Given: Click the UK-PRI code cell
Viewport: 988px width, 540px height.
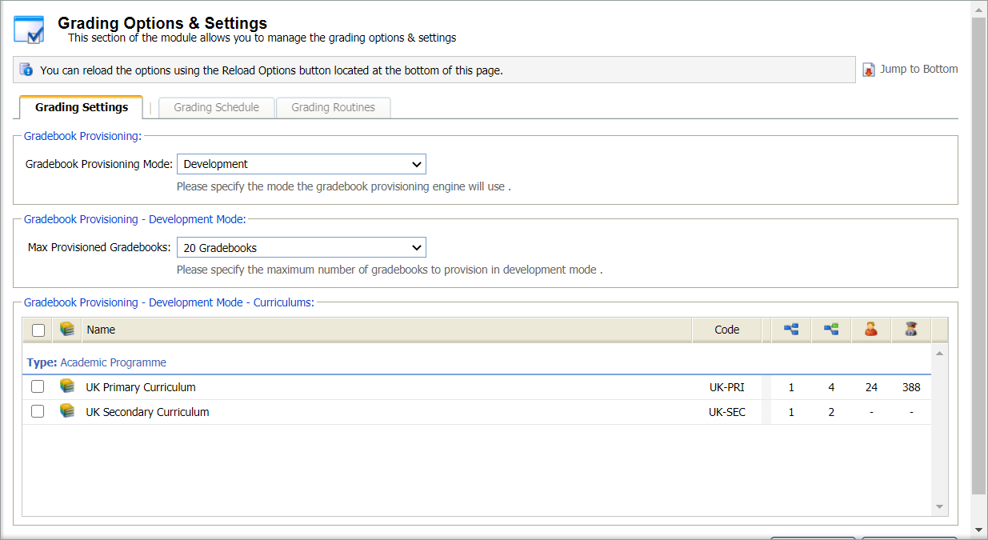Looking at the screenshot, I should (726, 387).
